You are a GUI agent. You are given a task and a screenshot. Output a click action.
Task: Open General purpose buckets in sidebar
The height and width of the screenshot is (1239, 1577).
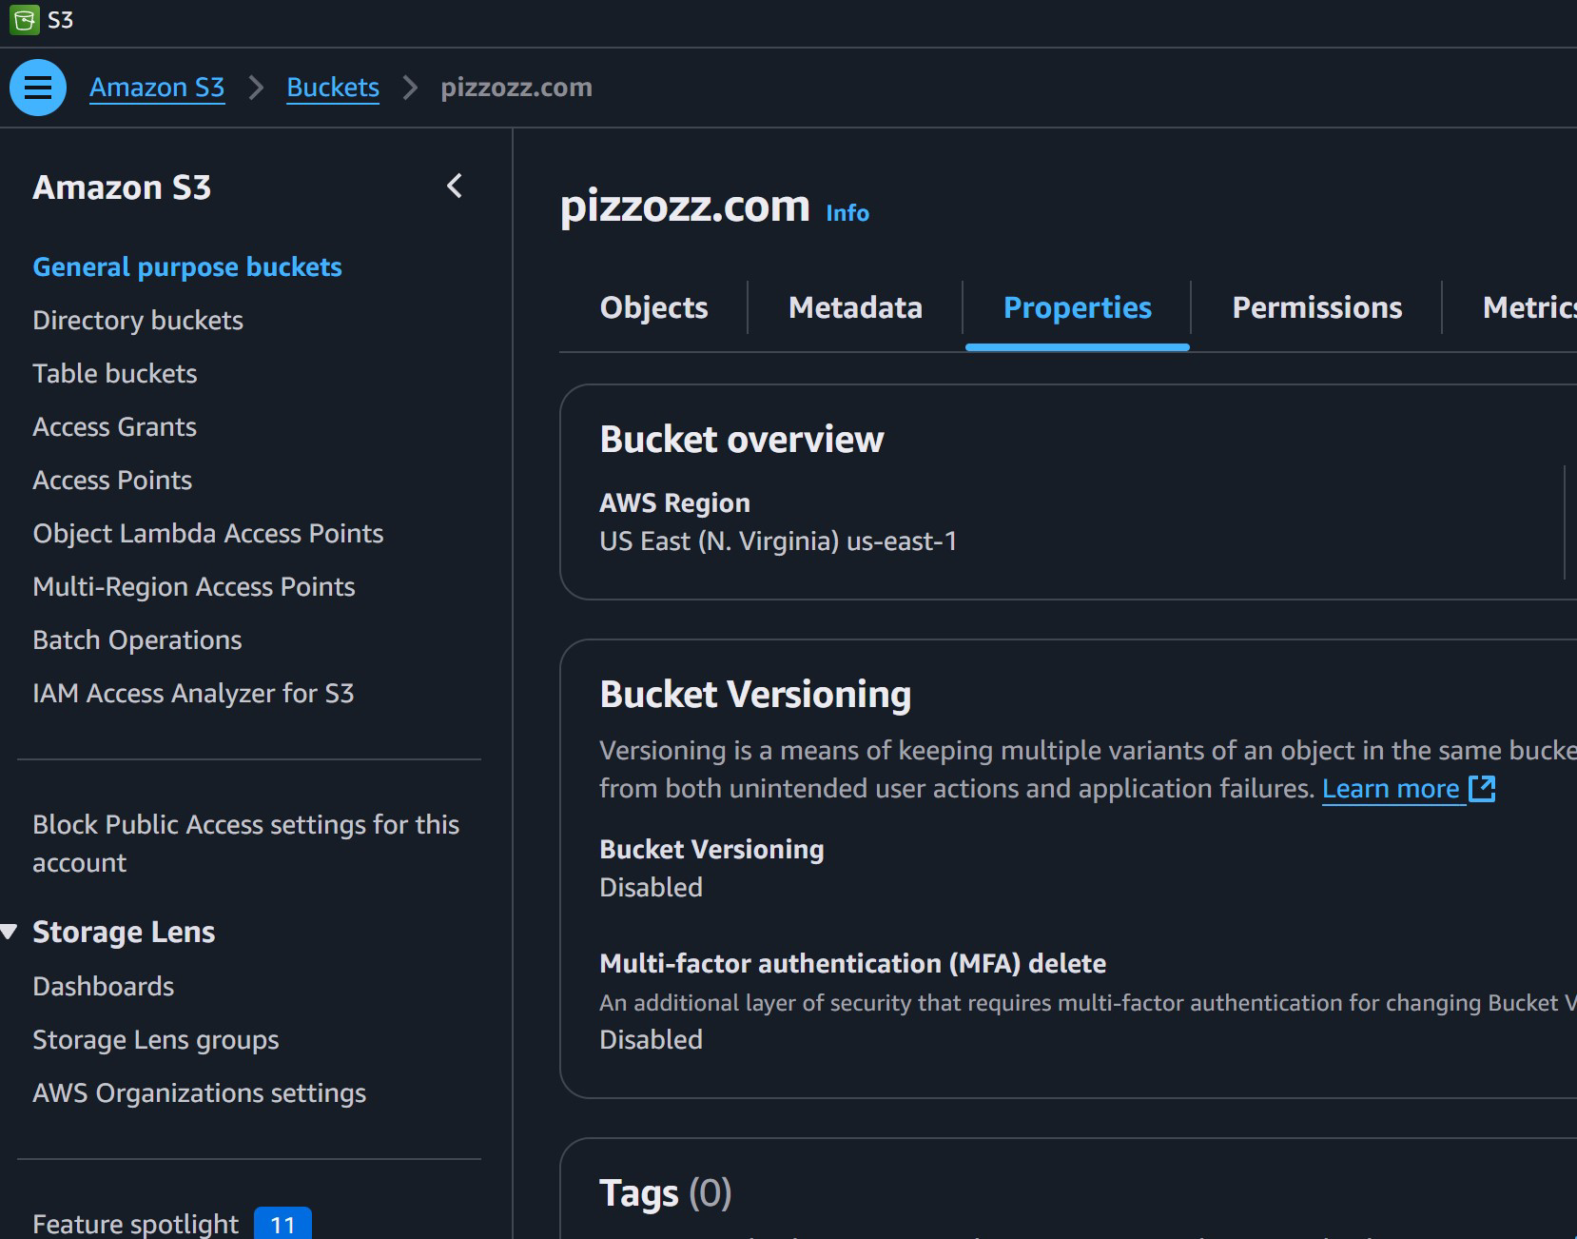pos(187,267)
